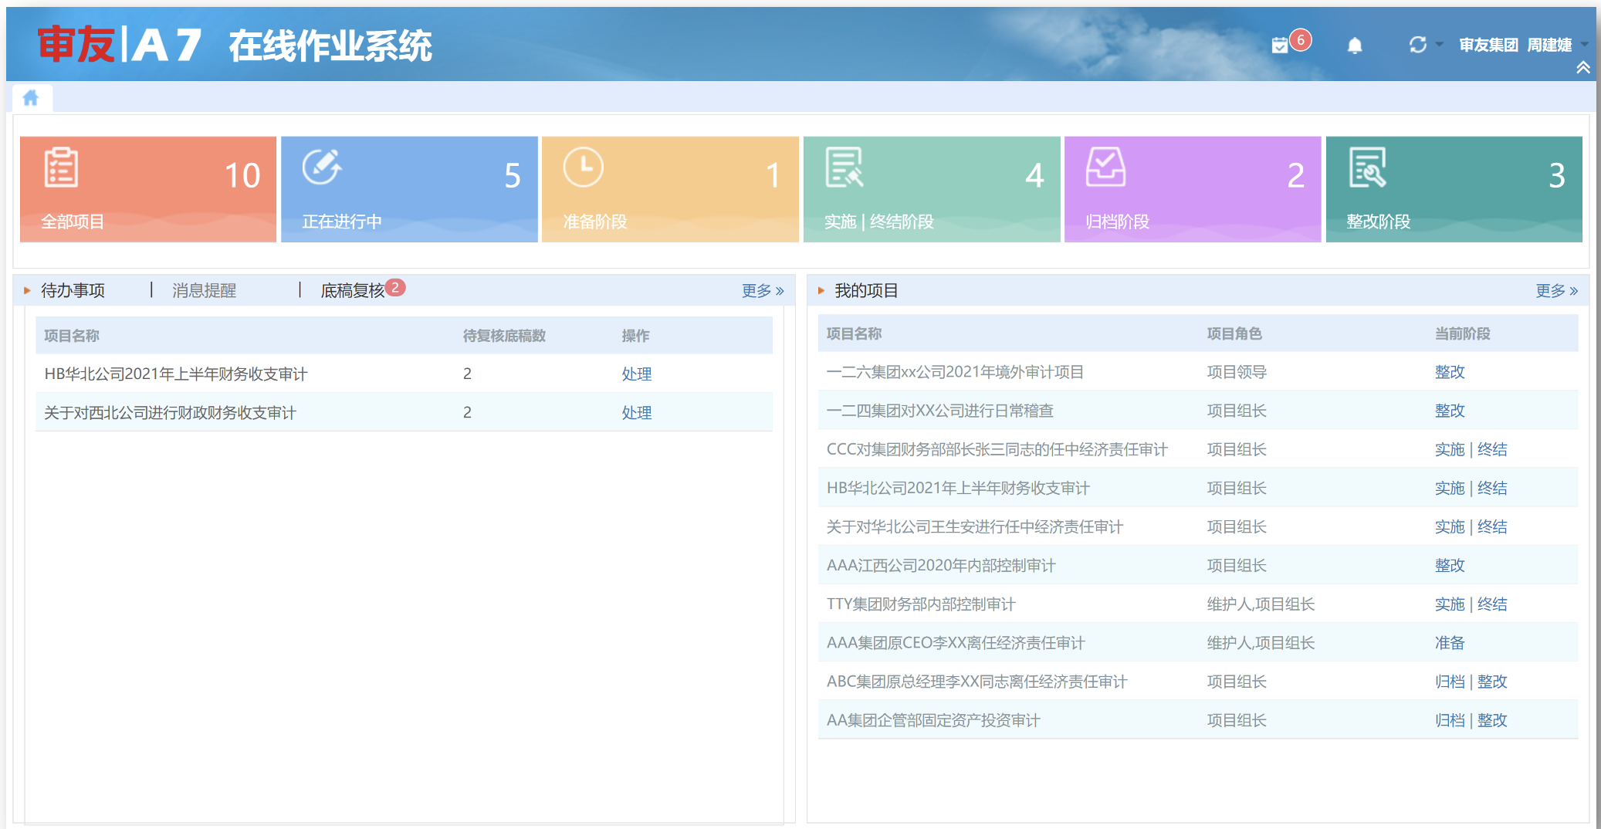
Task: Click the clipboard icon on 全部项目 card
Action: tap(60, 167)
